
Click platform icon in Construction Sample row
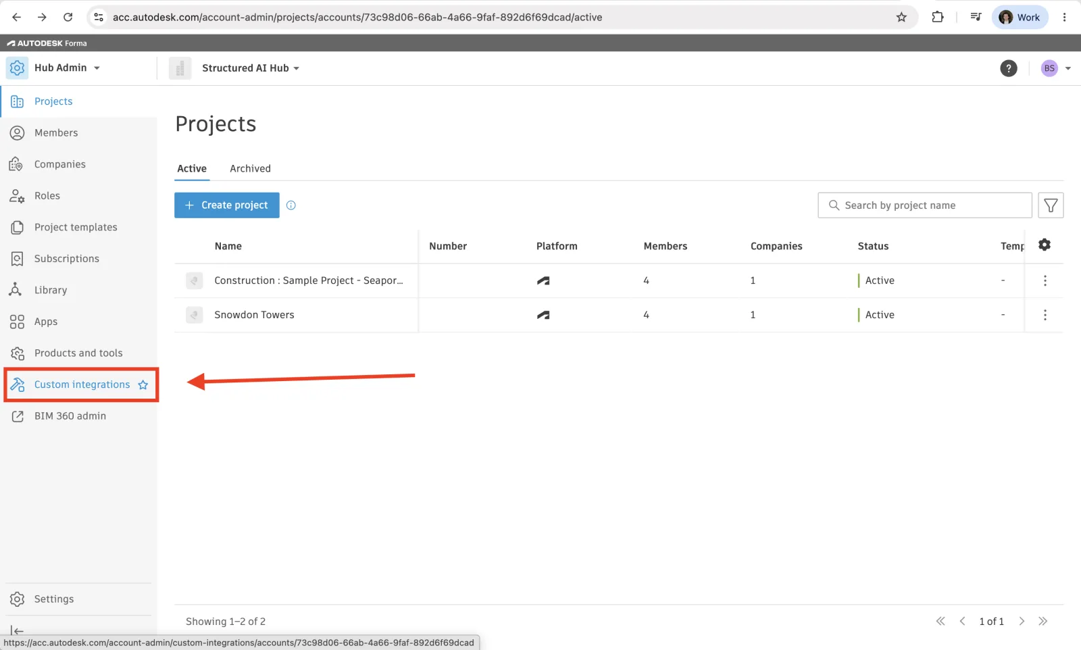(x=543, y=281)
